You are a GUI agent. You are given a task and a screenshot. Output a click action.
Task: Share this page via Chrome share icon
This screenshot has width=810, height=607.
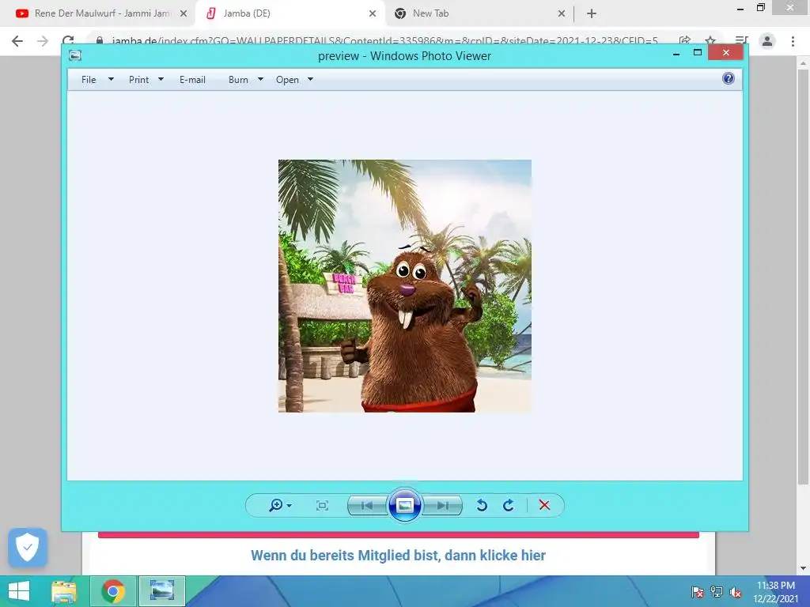click(x=685, y=40)
